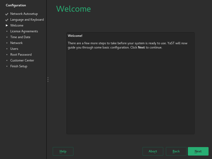212x159 pixels.
Task: Click the bold word Next in the message
Action: click(141, 48)
